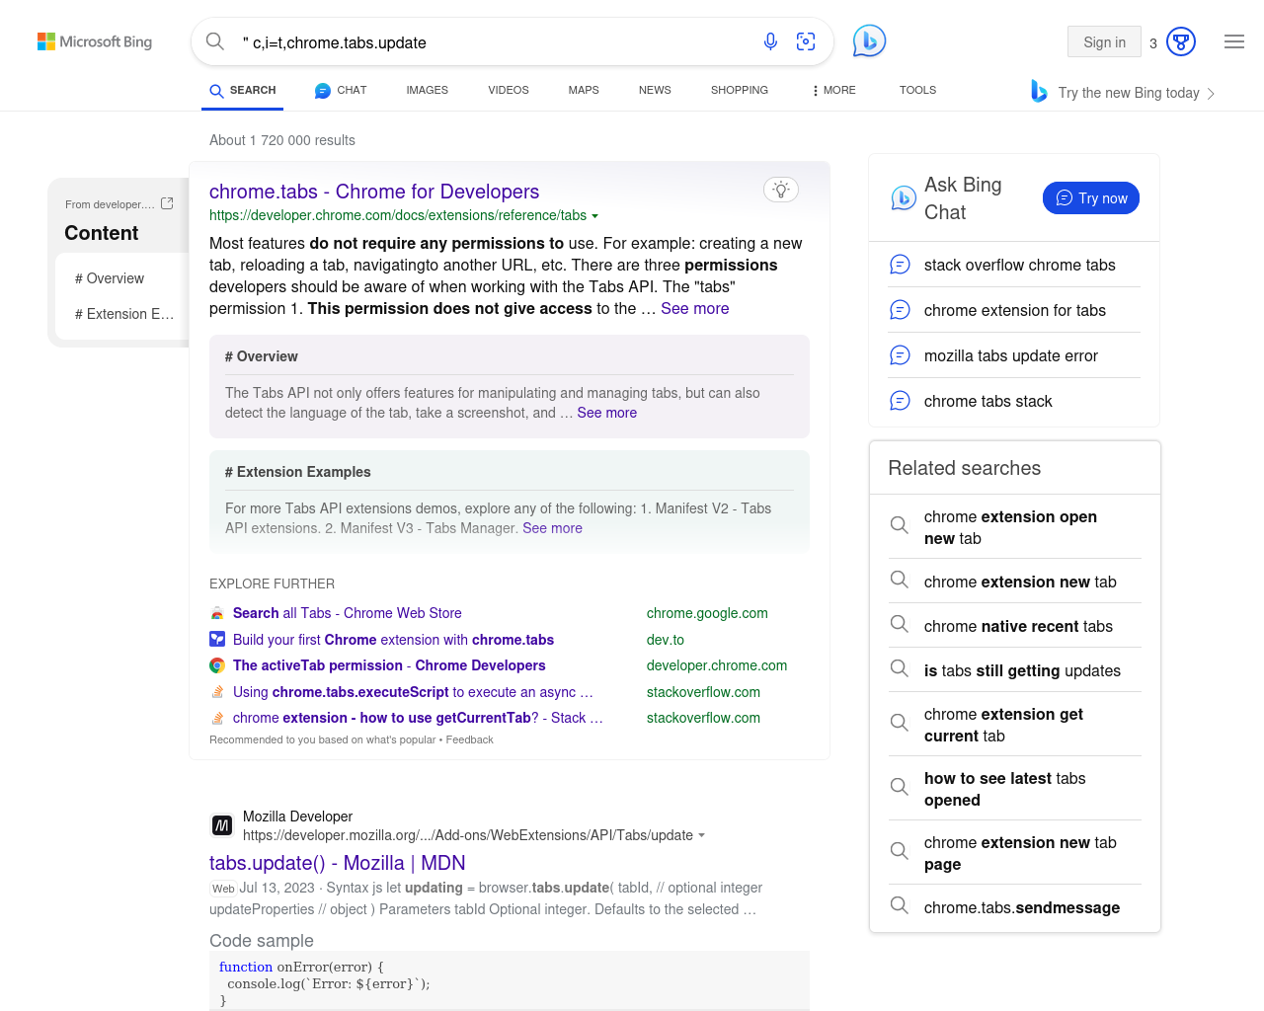
Task: Click the rewards points count 3
Action: click(1153, 43)
